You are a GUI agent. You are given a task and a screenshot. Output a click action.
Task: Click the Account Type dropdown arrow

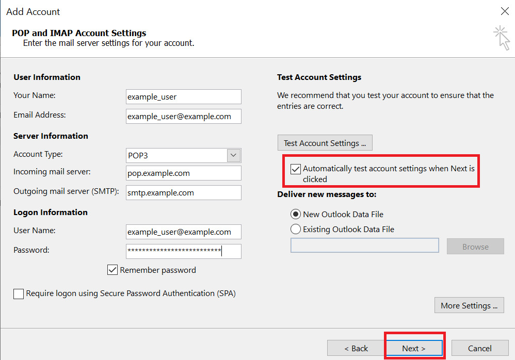(233, 155)
